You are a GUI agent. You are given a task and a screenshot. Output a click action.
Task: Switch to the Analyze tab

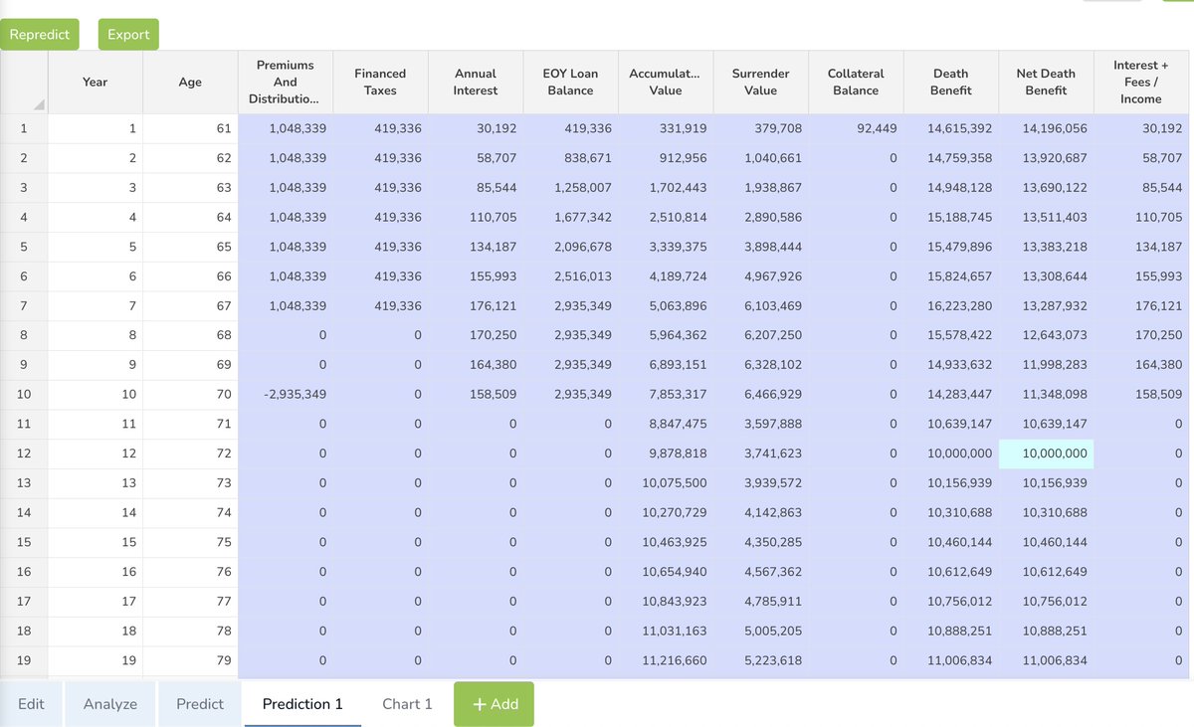click(109, 703)
